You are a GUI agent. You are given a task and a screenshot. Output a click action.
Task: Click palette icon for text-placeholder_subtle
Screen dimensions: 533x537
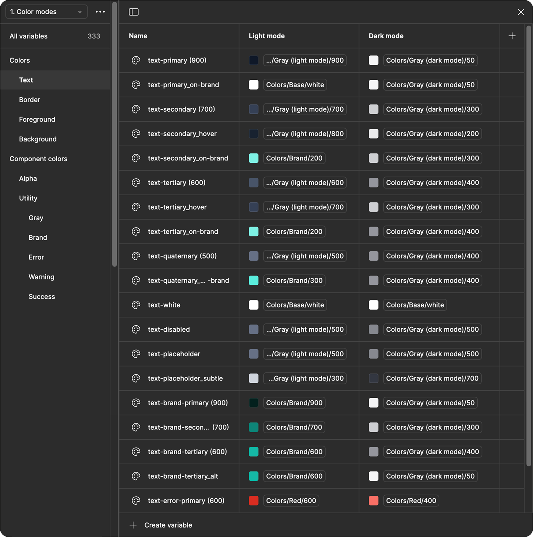point(136,378)
